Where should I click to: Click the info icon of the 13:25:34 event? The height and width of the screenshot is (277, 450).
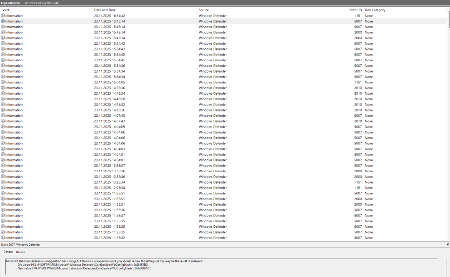click(x=3, y=182)
